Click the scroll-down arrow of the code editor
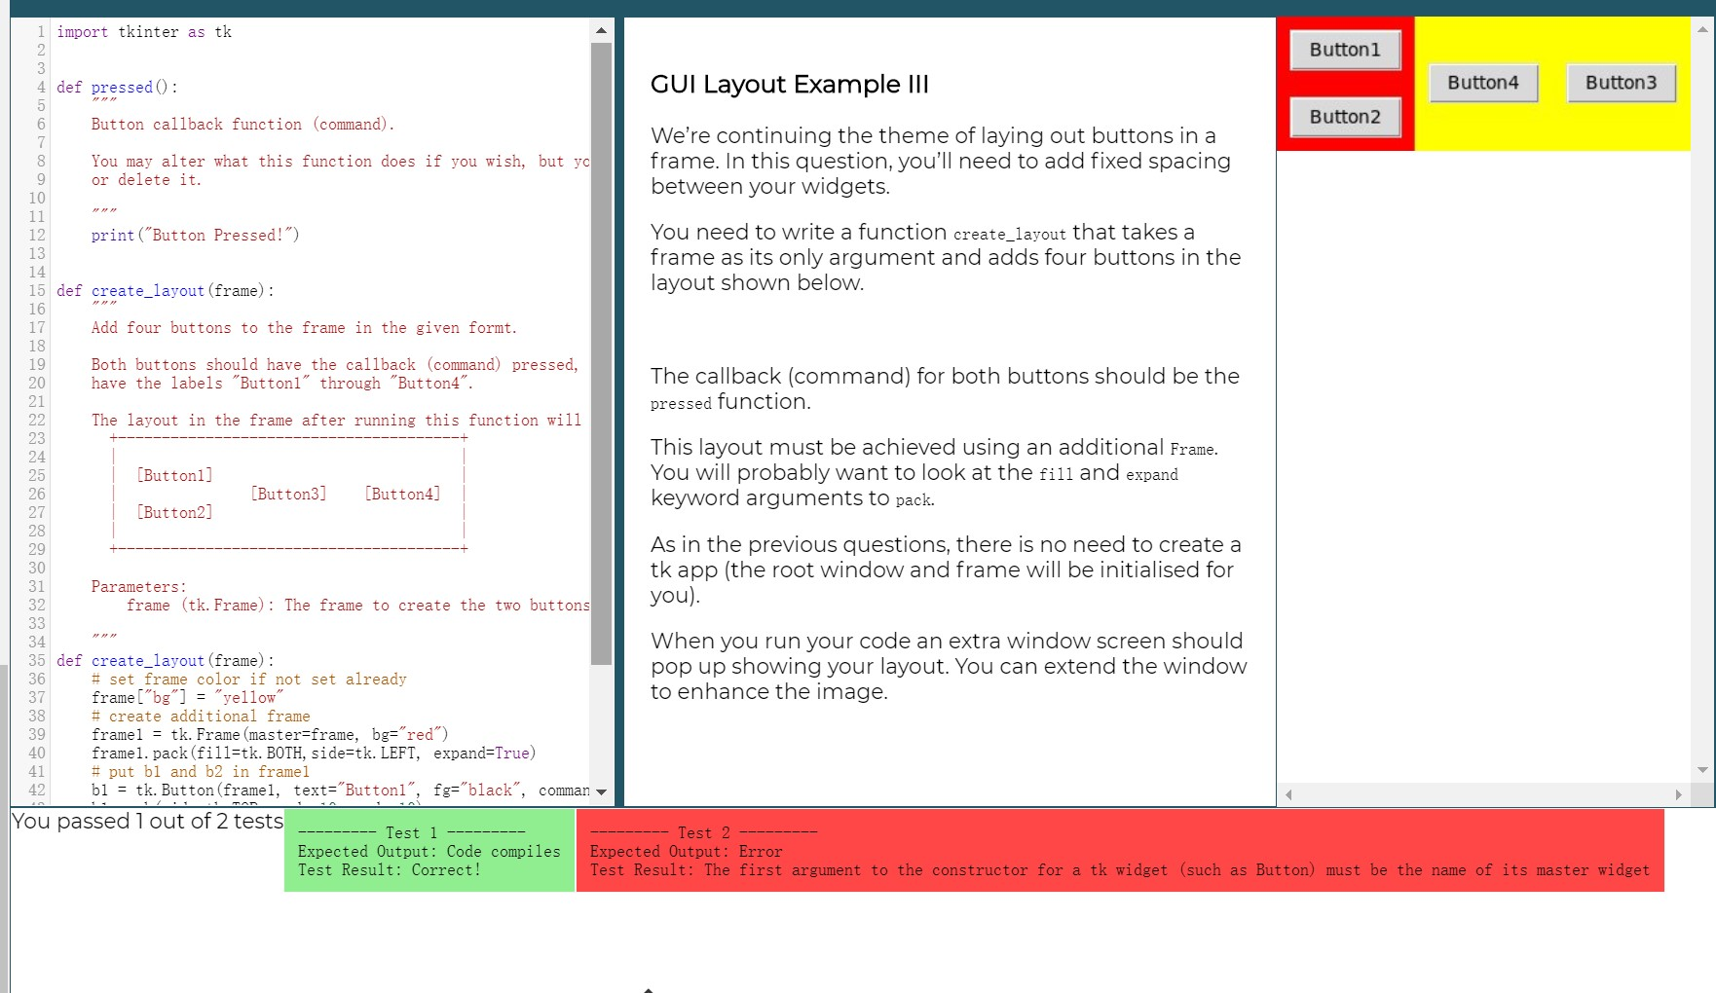 600,791
